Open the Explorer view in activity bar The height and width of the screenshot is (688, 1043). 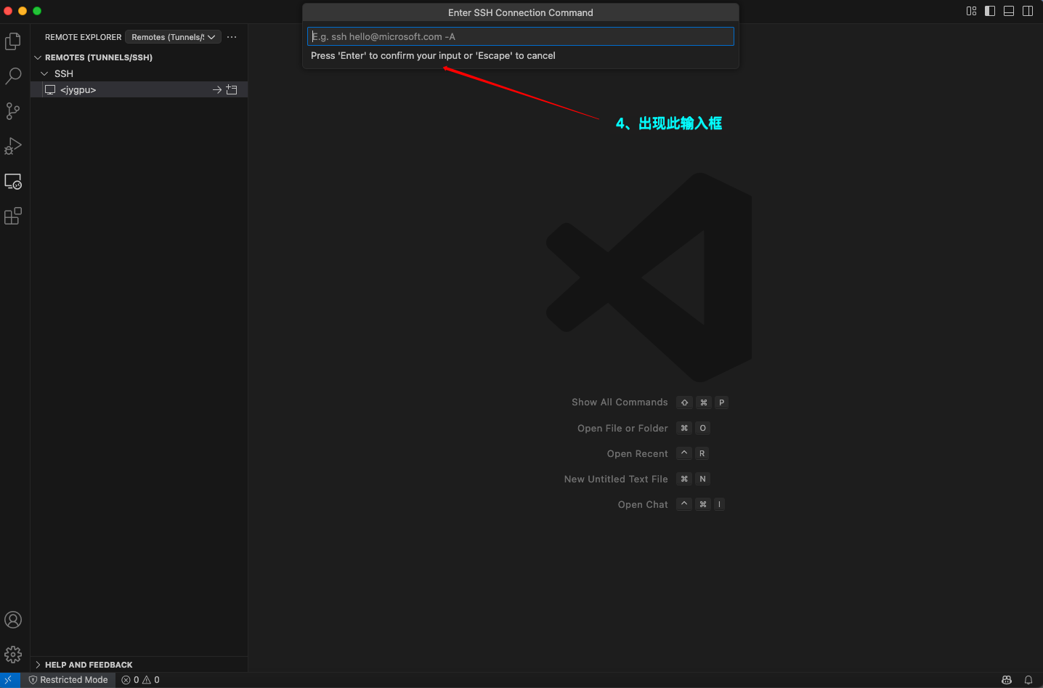(x=13, y=41)
